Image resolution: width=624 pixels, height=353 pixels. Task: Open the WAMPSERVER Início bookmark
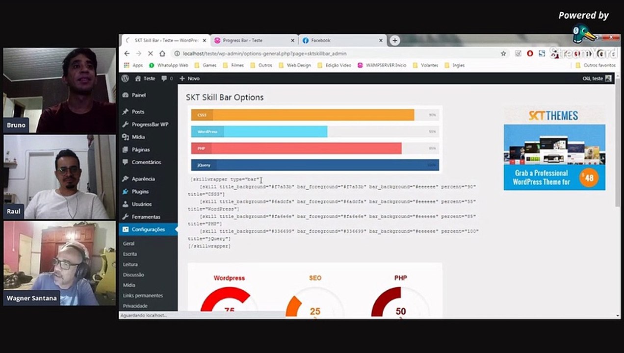(382, 65)
